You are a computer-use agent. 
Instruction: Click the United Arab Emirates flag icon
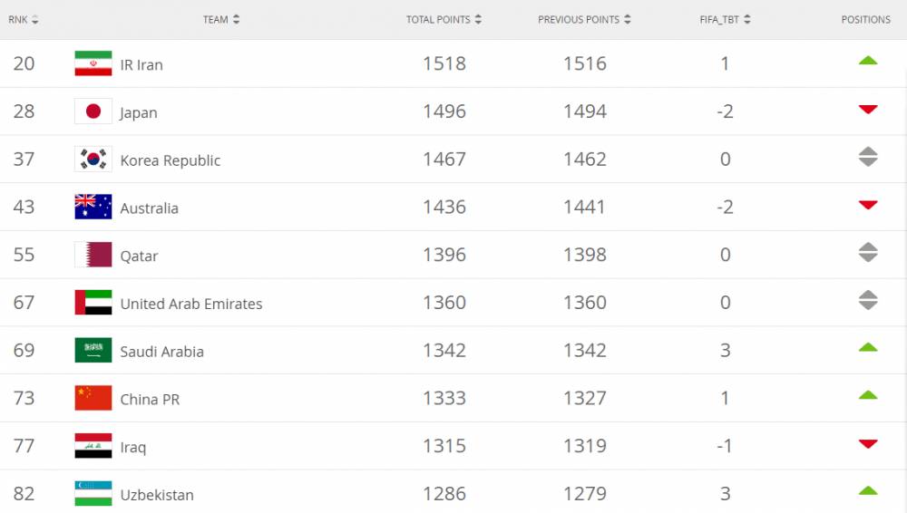click(93, 303)
